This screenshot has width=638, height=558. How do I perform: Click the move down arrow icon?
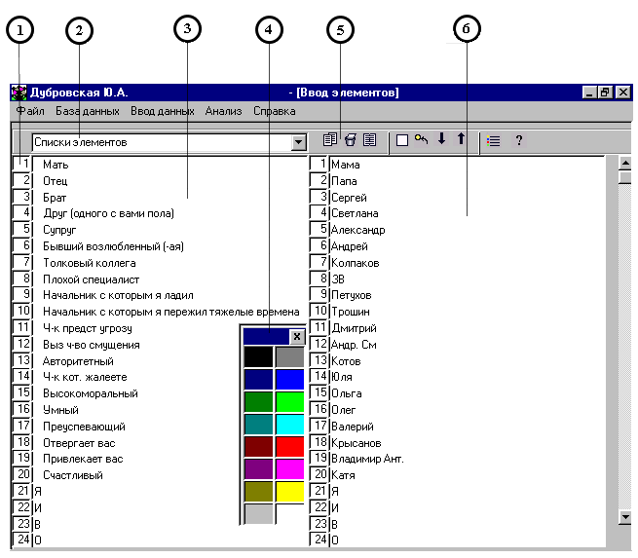click(441, 138)
